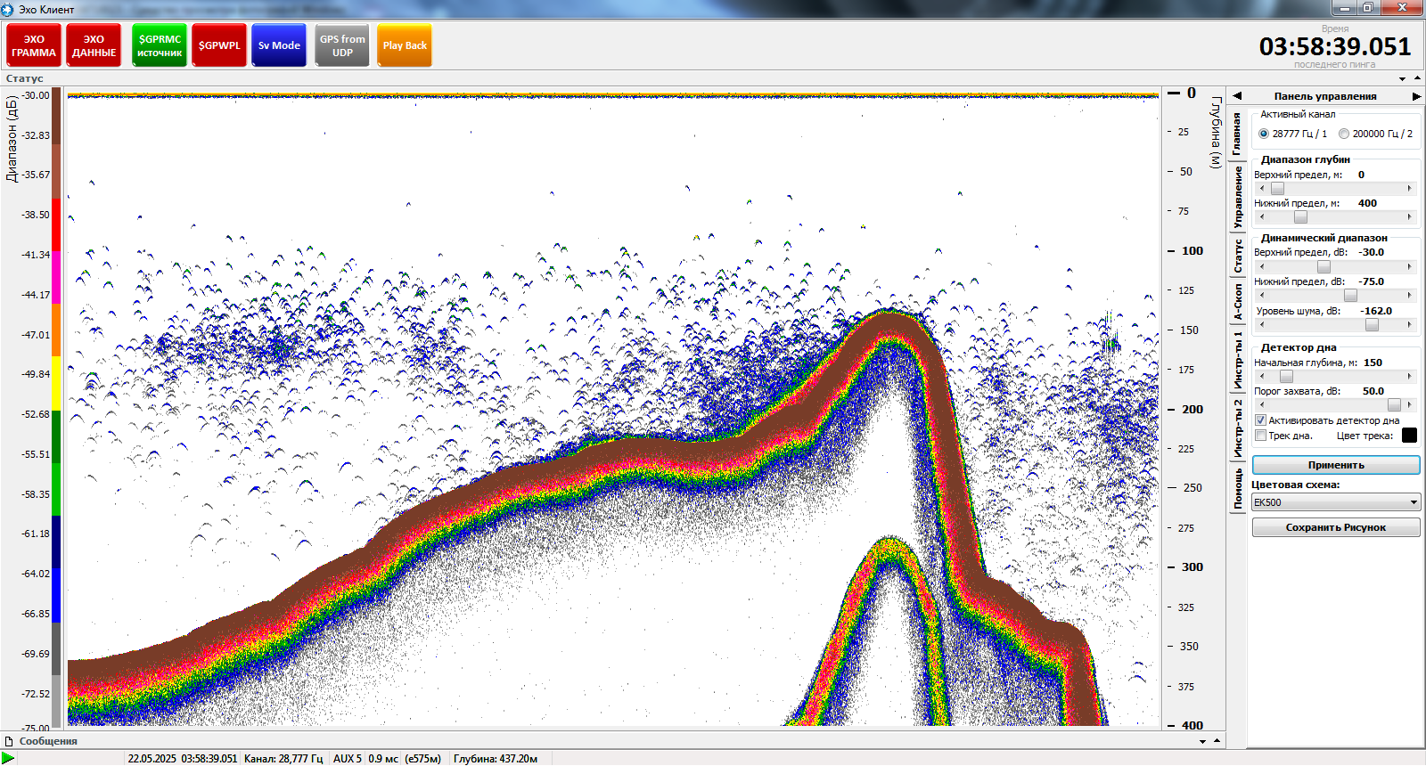Viewport: 1426px width, 766px height.
Task: Switch to Sv Mode
Action: click(x=279, y=45)
